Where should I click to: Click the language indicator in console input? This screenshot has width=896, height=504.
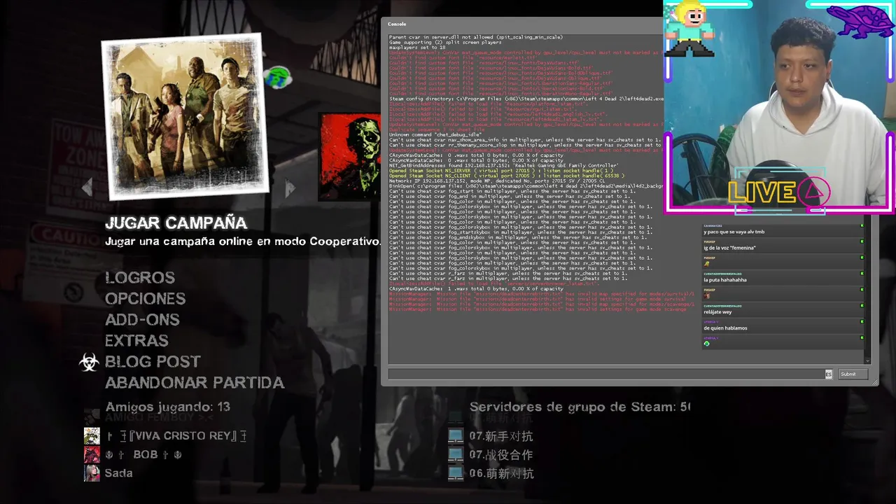pyautogui.click(x=829, y=374)
